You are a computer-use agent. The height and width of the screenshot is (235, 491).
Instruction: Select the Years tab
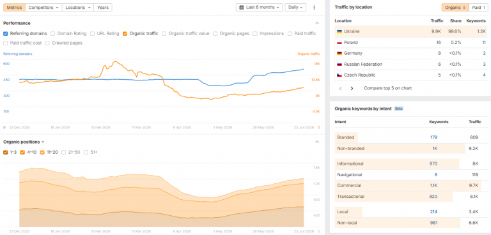click(103, 7)
